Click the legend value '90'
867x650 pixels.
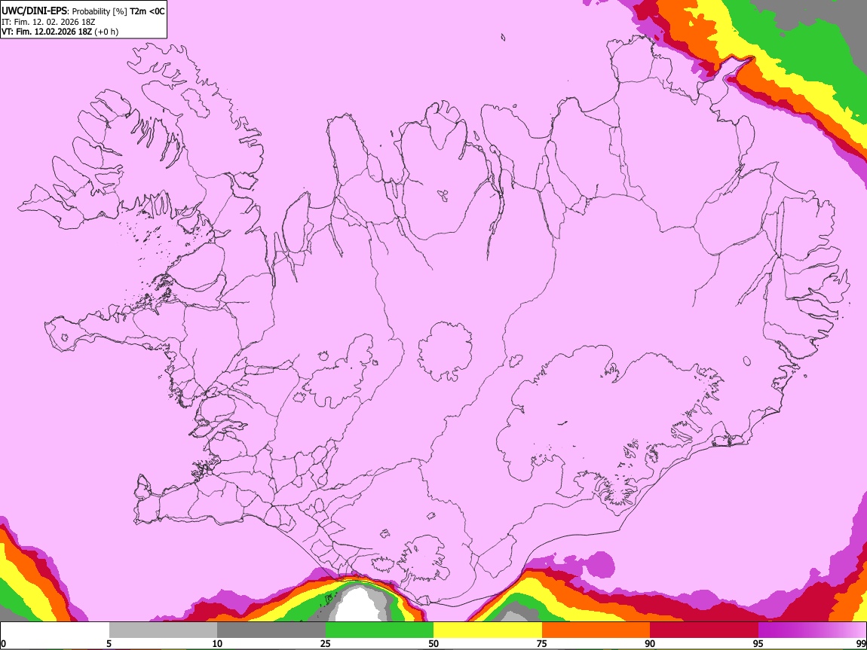click(x=650, y=643)
